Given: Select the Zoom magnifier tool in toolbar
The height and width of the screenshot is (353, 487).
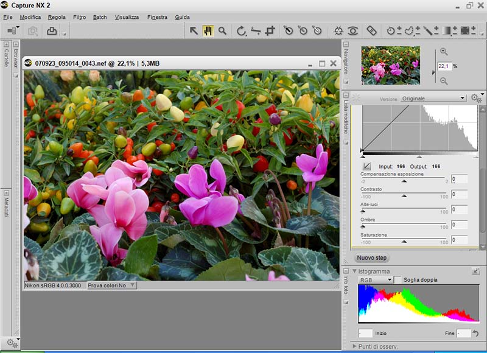Looking at the screenshot, I should click(x=222, y=31).
